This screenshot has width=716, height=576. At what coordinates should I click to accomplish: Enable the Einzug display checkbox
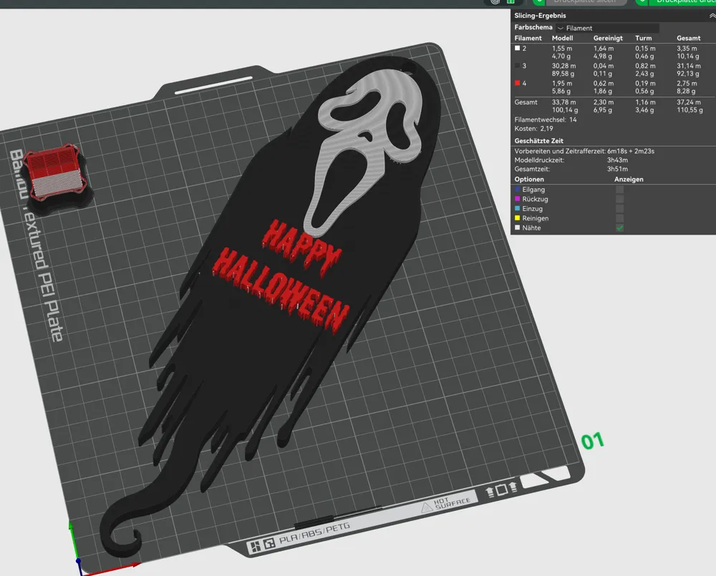tap(619, 209)
